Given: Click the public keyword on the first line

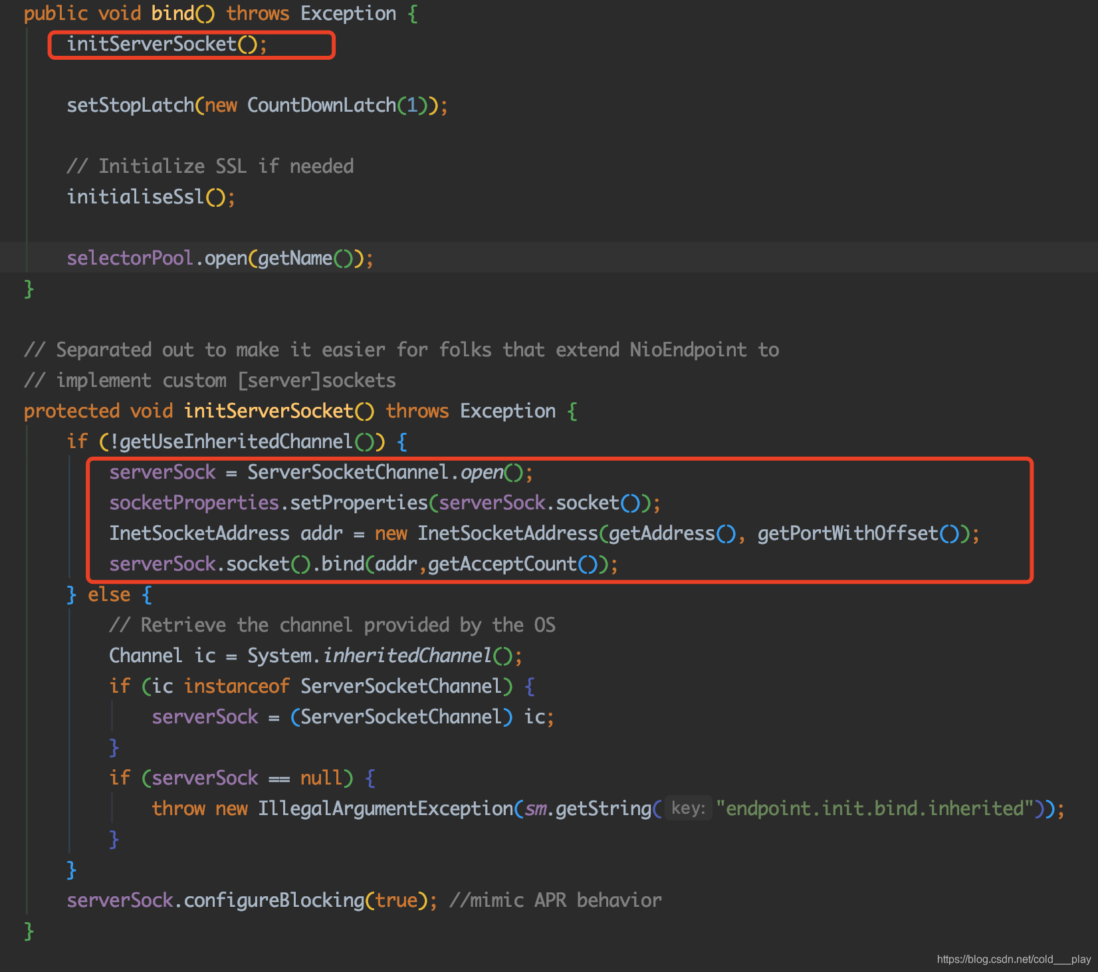Looking at the screenshot, I should pyautogui.click(x=56, y=13).
